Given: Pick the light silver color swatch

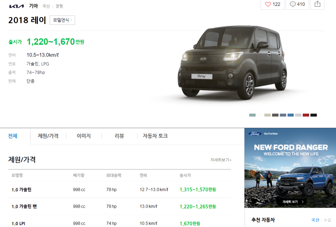Looking at the screenshot, I should click(298, 115).
